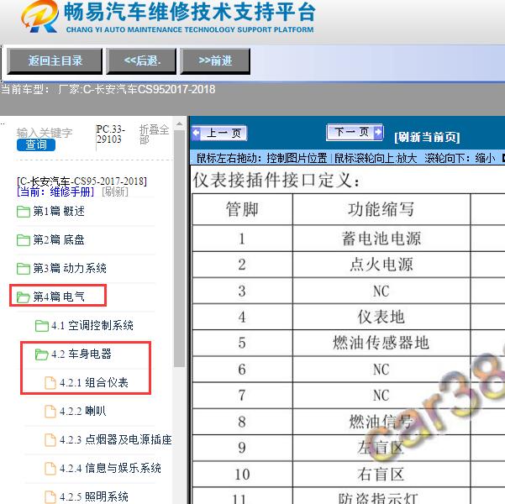
Task: Go to previous page with 上一页
Action: [x=219, y=133]
